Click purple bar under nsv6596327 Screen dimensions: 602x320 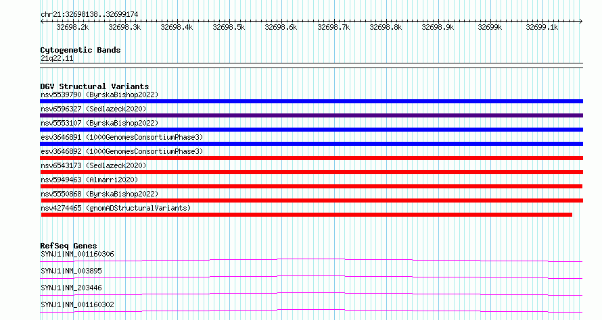click(x=311, y=115)
